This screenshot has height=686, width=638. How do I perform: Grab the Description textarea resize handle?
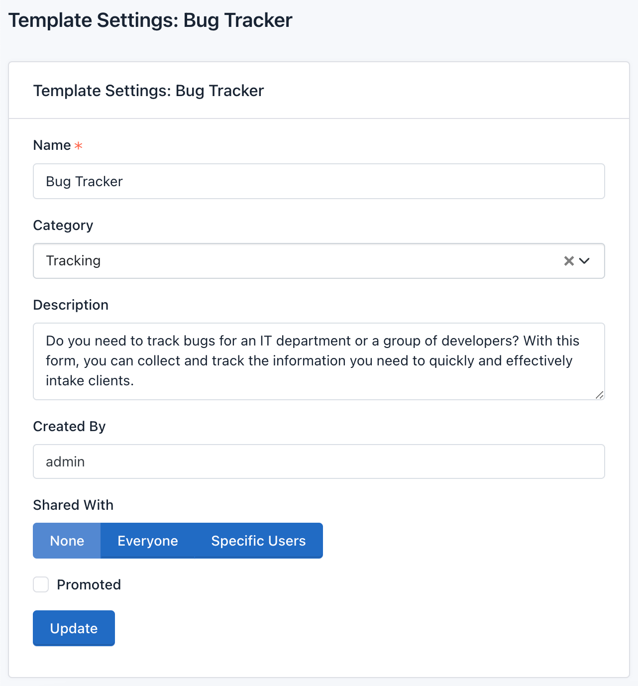coord(600,395)
